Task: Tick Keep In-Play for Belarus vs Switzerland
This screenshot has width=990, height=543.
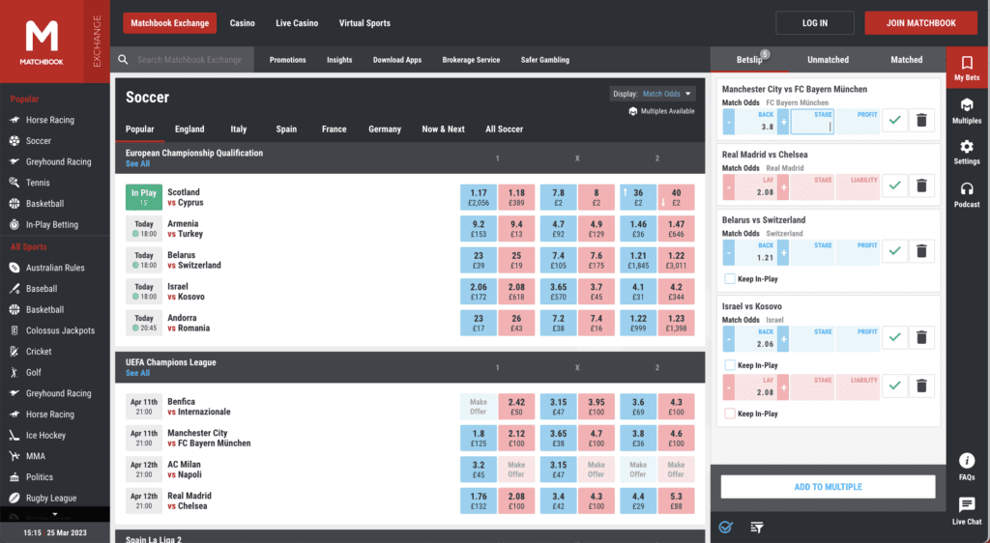Action: pos(730,279)
